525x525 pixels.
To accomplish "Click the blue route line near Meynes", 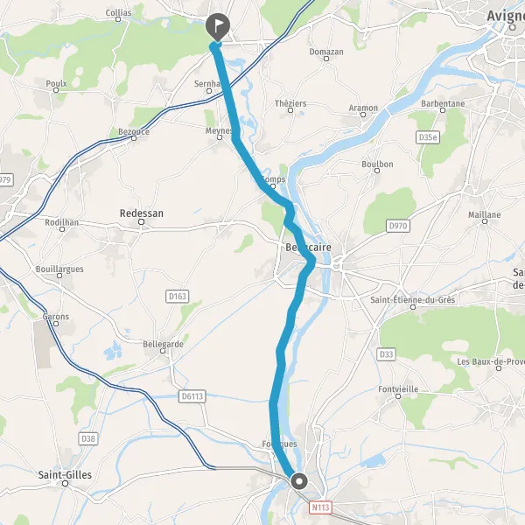I will (235, 132).
